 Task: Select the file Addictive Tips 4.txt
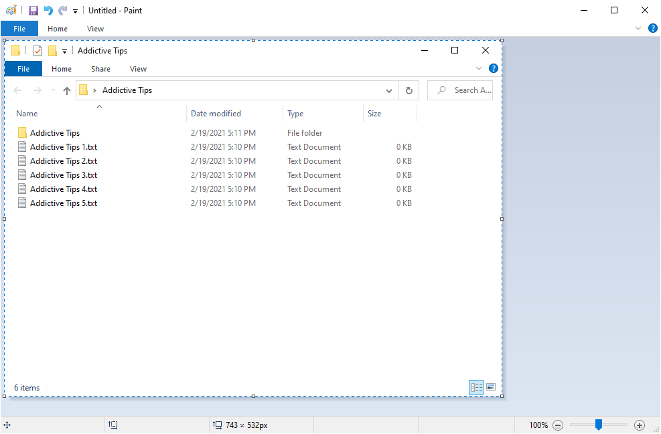point(215,189)
